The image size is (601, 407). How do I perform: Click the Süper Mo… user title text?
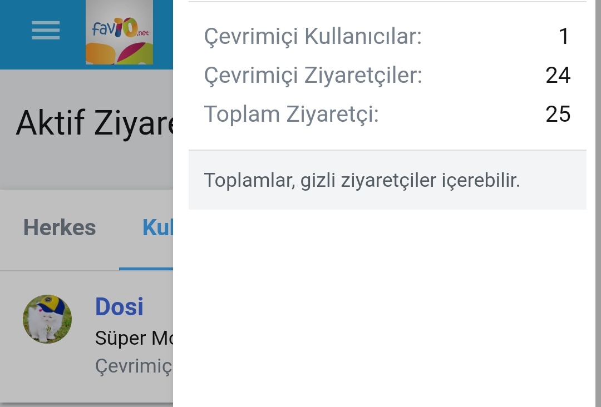134,338
